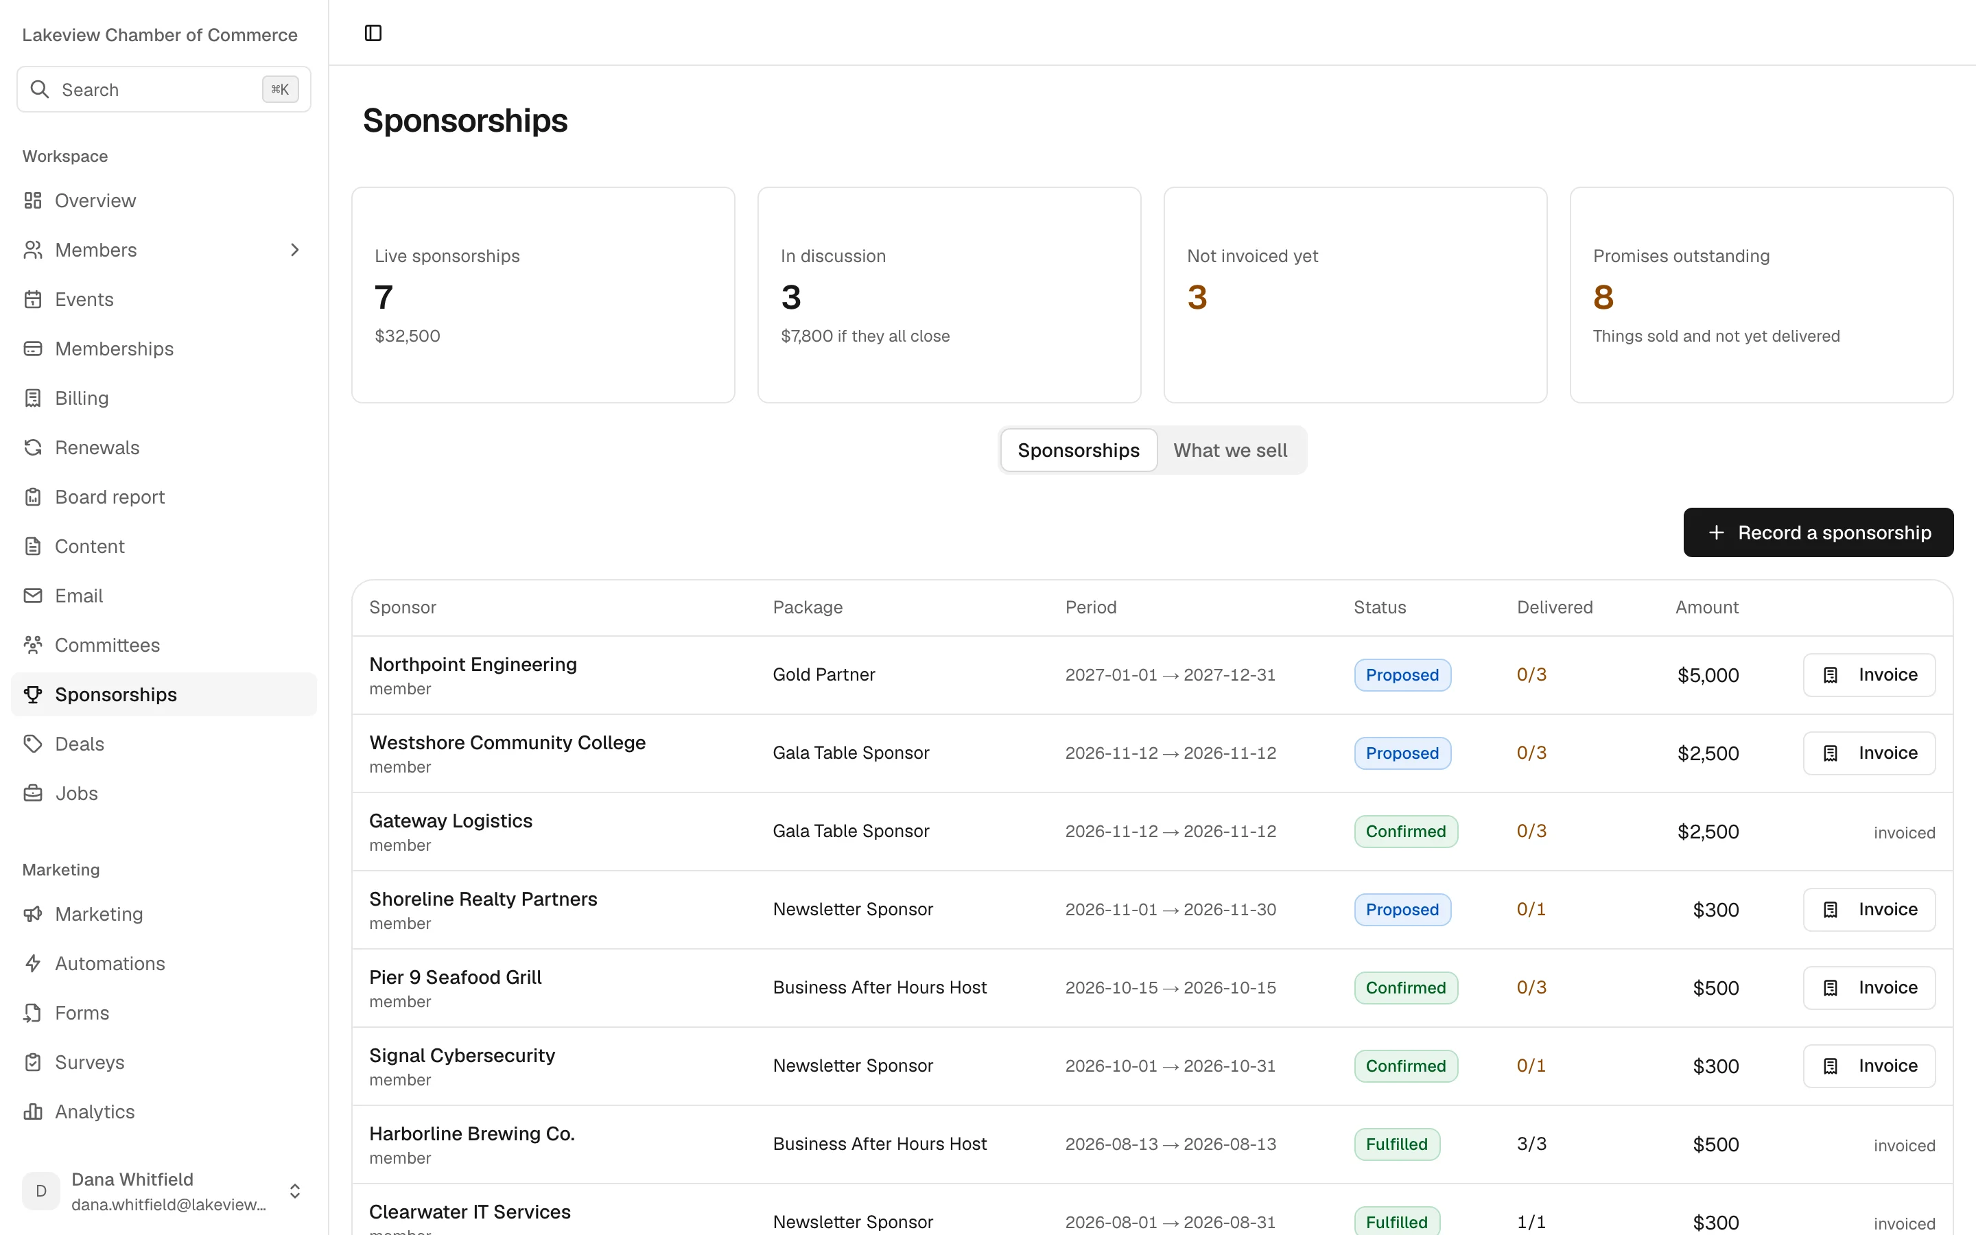
Task: Invoice Signal Cybersecurity sponsorship
Action: click(1868, 1066)
